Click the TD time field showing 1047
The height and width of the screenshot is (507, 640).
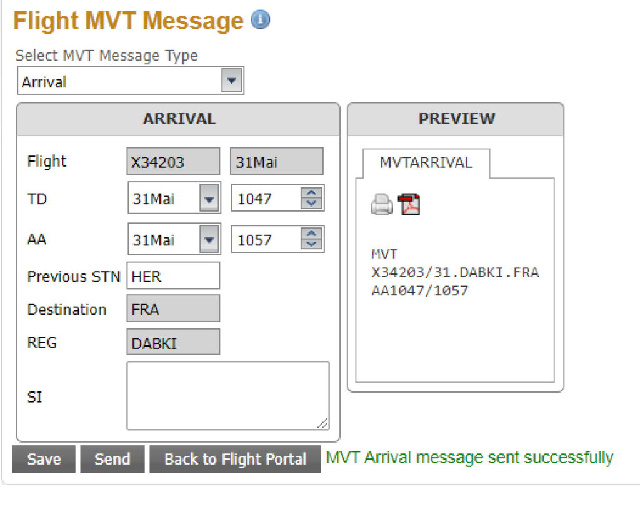click(x=266, y=199)
